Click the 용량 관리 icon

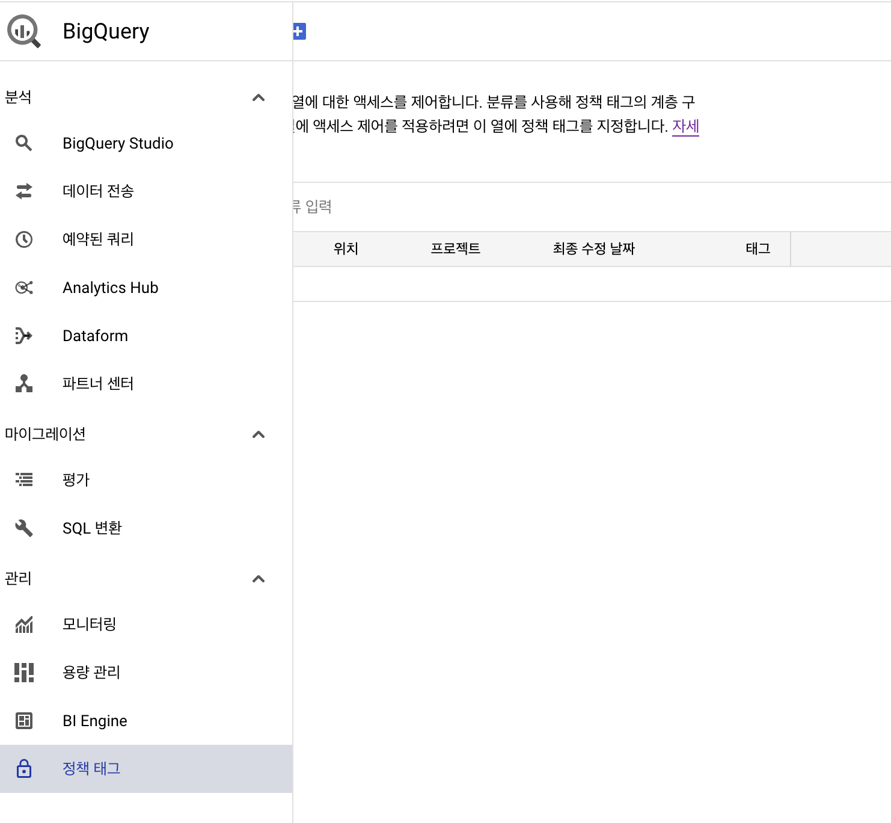pyautogui.click(x=24, y=673)
